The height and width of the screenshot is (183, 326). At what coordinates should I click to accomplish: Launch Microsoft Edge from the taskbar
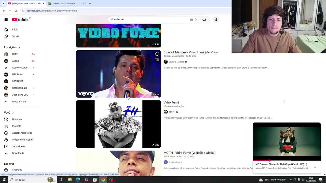pos(78,180)
